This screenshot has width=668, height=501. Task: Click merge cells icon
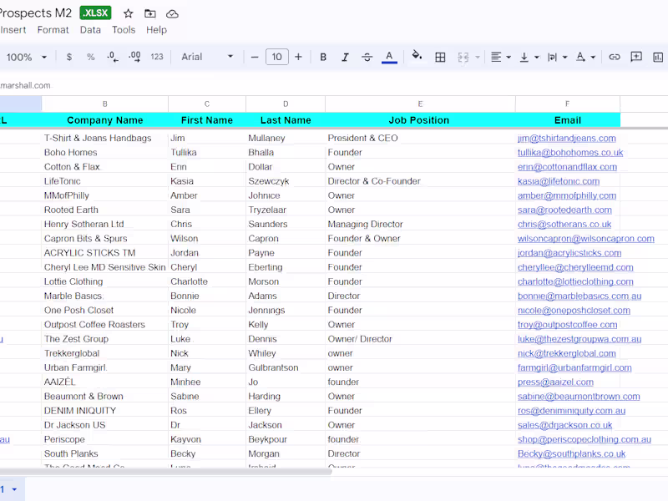463,57
